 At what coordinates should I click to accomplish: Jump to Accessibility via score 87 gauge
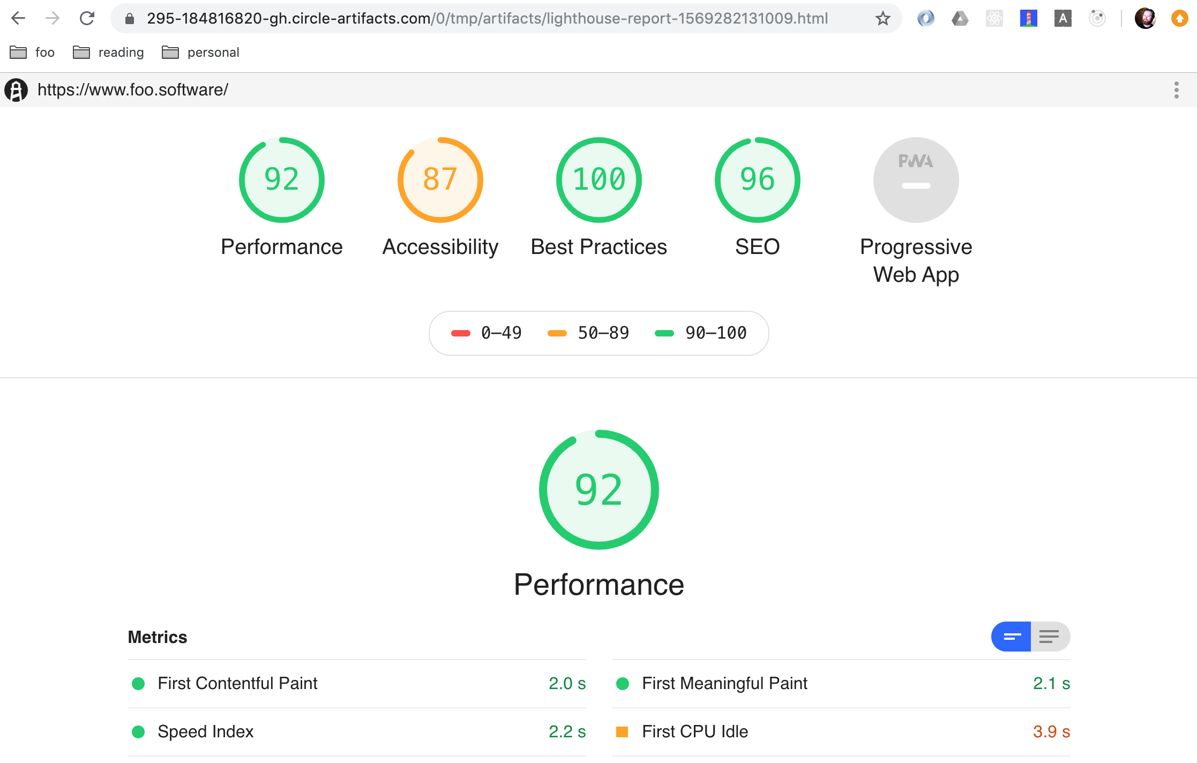(x=440, y=180)
